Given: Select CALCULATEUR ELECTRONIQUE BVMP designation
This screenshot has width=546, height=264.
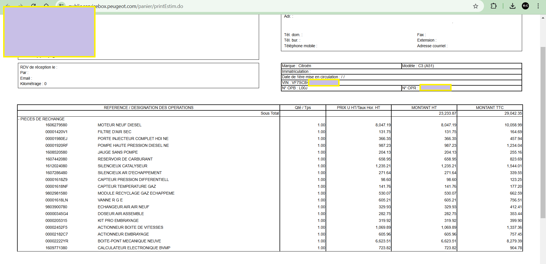Looking at the screenshot, I should pyautogui.click(x=134, y=248).
